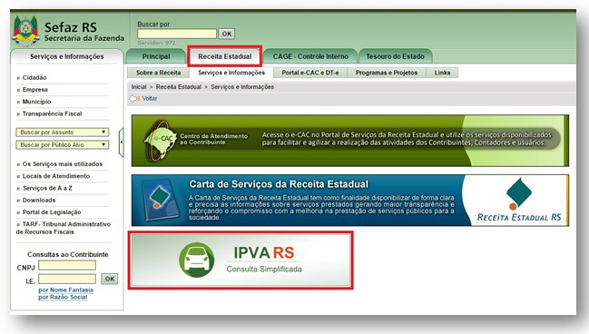
Task: Select the Receita Estadual tab
Action: 225,56
